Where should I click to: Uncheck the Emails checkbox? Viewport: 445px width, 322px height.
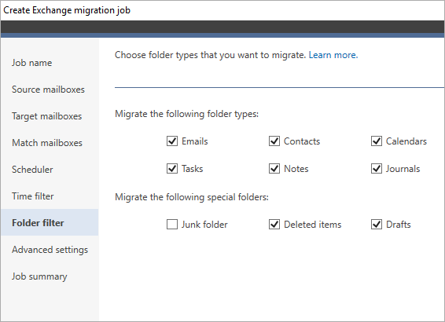pyautogui.click(x=172, y=141)
